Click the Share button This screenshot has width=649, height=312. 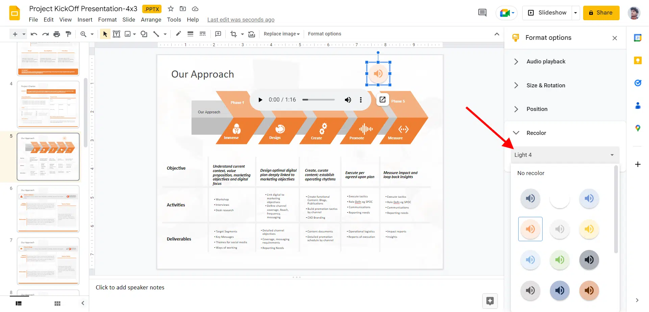point(601,13)
